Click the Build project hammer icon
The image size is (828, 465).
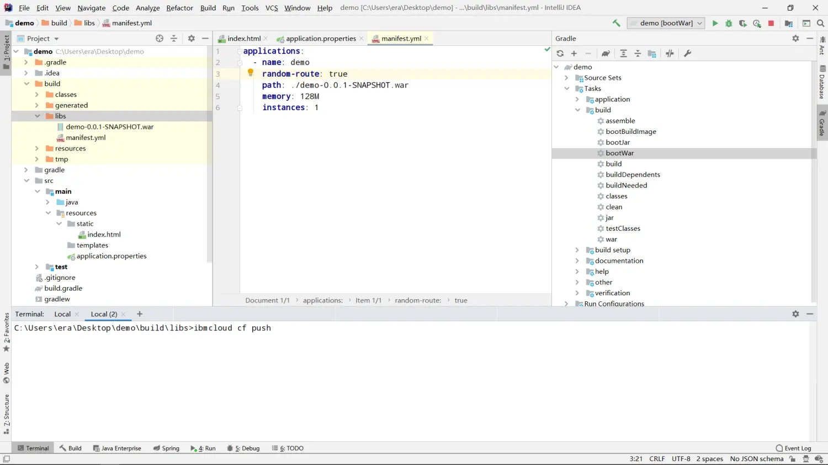[616, 23]
